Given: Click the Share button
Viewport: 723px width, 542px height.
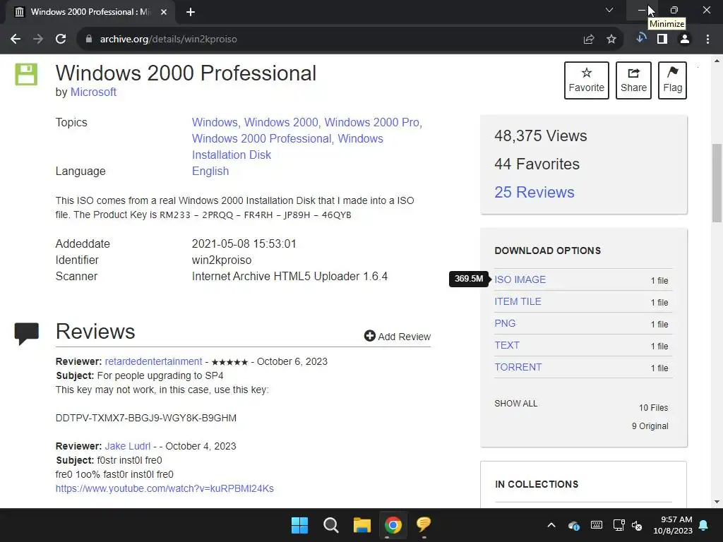Looking at the screenshot, I should point(633,80).
